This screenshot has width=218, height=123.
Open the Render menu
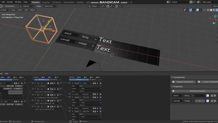10,2
